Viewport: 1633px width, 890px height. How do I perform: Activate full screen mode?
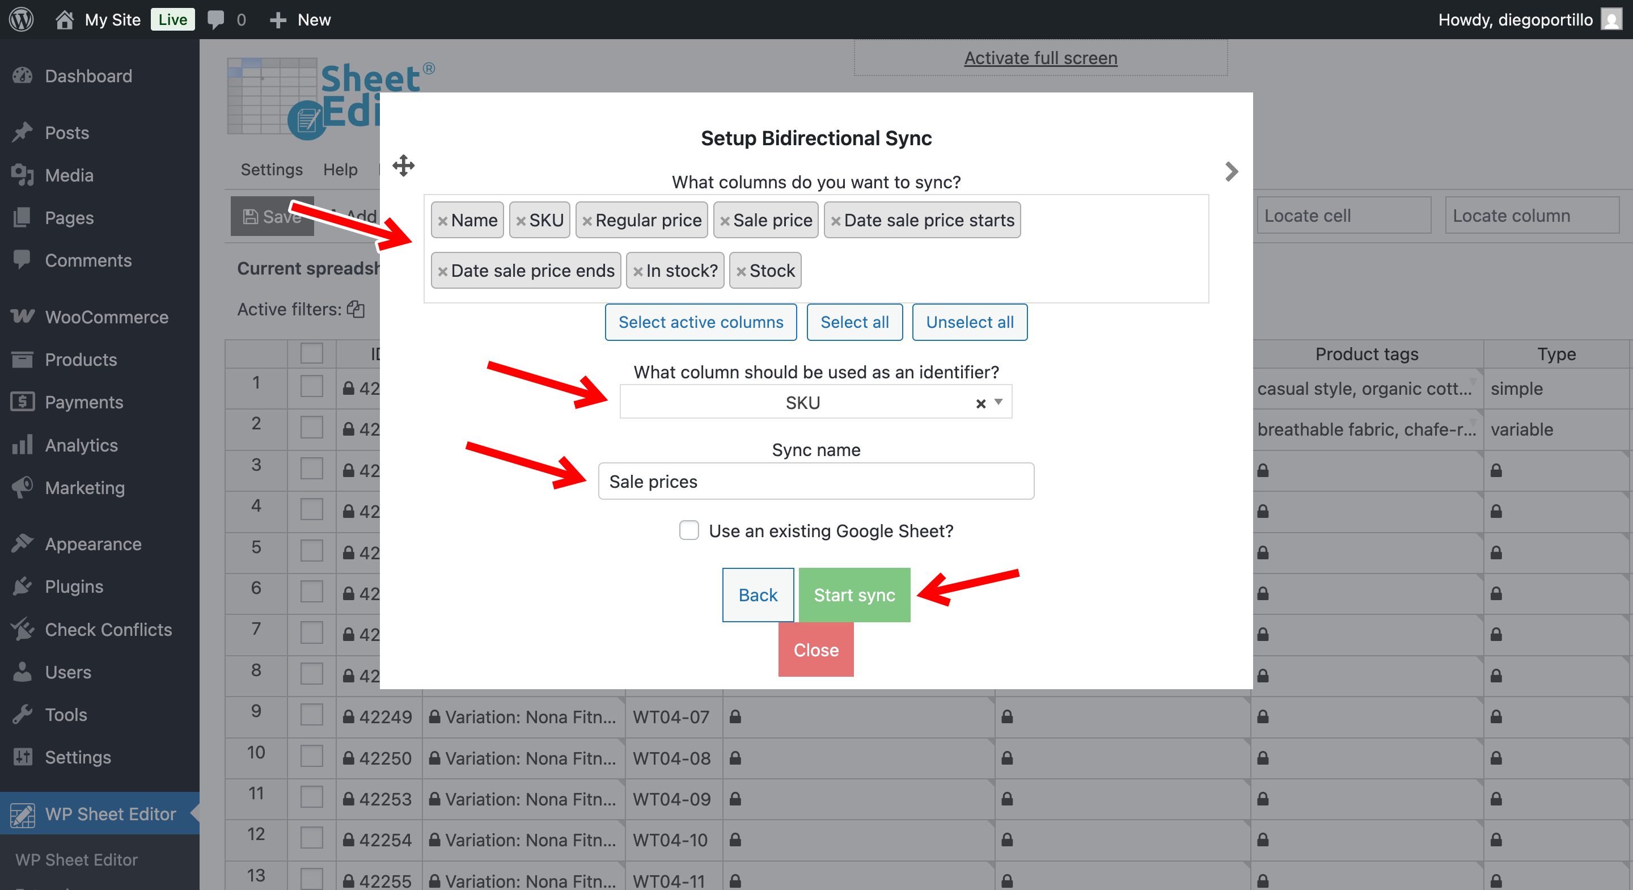coord(1040,57)
